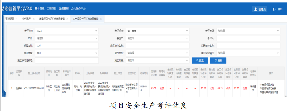
Task: Click the 刷新 refresh button
Action: [218, 60]
